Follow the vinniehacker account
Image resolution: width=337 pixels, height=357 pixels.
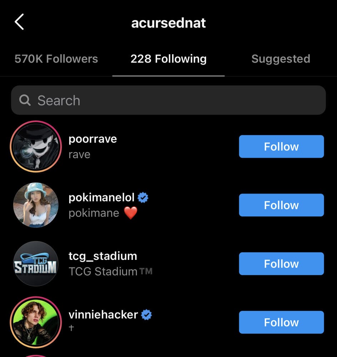click(x=281, y=322)
